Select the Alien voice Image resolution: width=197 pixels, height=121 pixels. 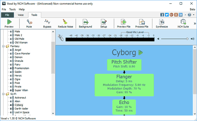18,101
